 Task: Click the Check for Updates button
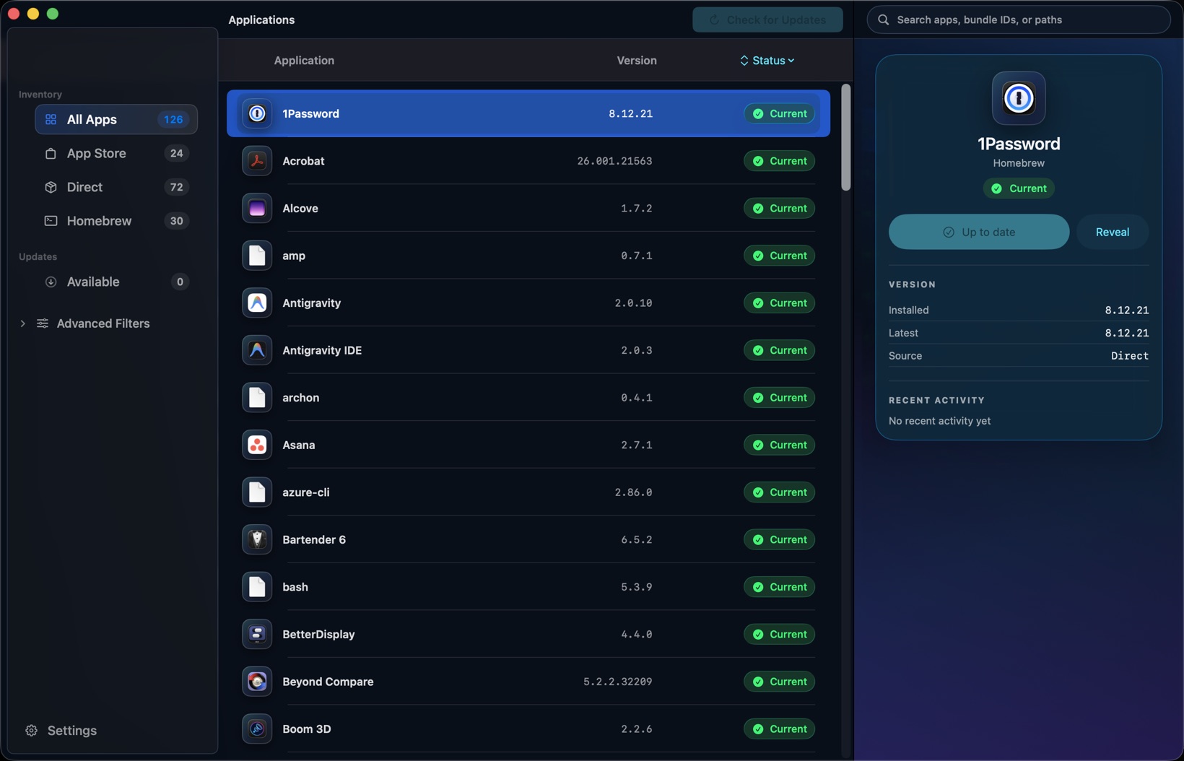(767, 19)
